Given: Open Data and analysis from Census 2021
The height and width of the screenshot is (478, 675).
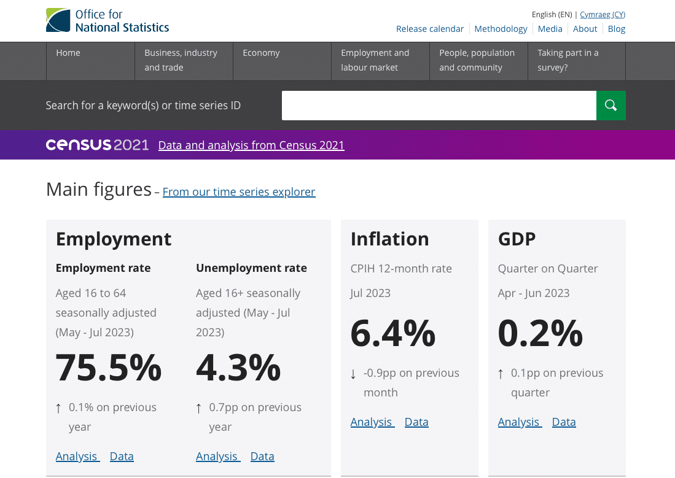Looking at the screenshot, I should click(251, 145).
